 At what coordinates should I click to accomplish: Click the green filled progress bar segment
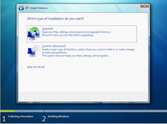8,111
